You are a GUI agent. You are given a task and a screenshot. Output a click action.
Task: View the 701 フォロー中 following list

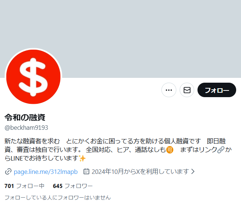[25, 186]
